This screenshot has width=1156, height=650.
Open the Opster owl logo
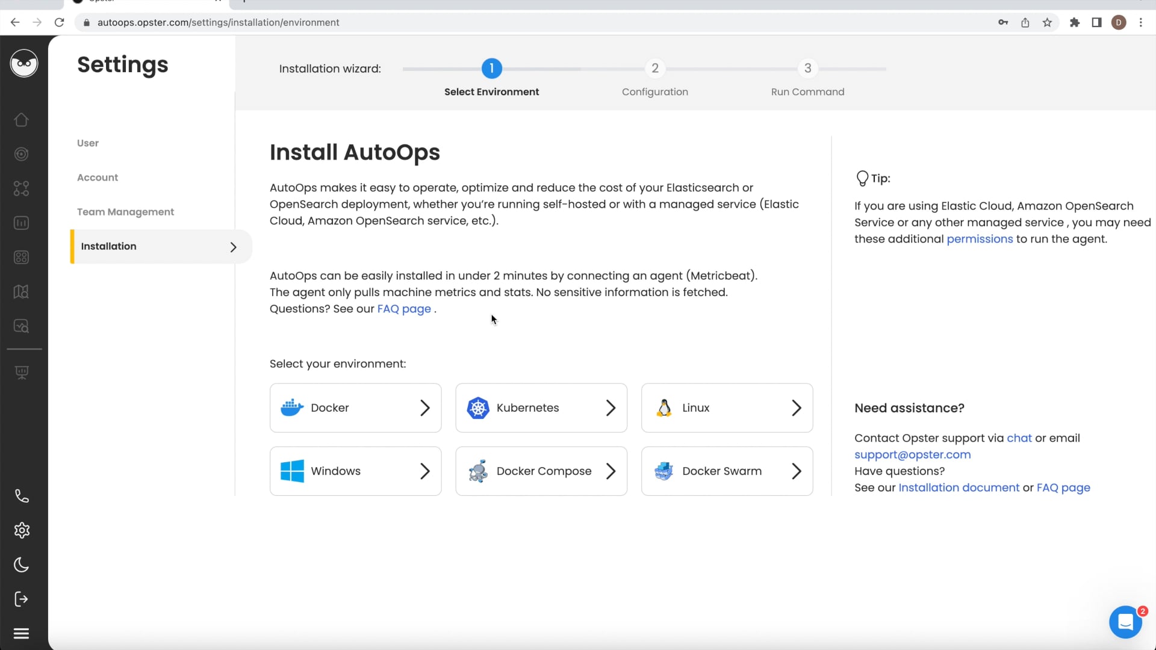click(24, 63)
